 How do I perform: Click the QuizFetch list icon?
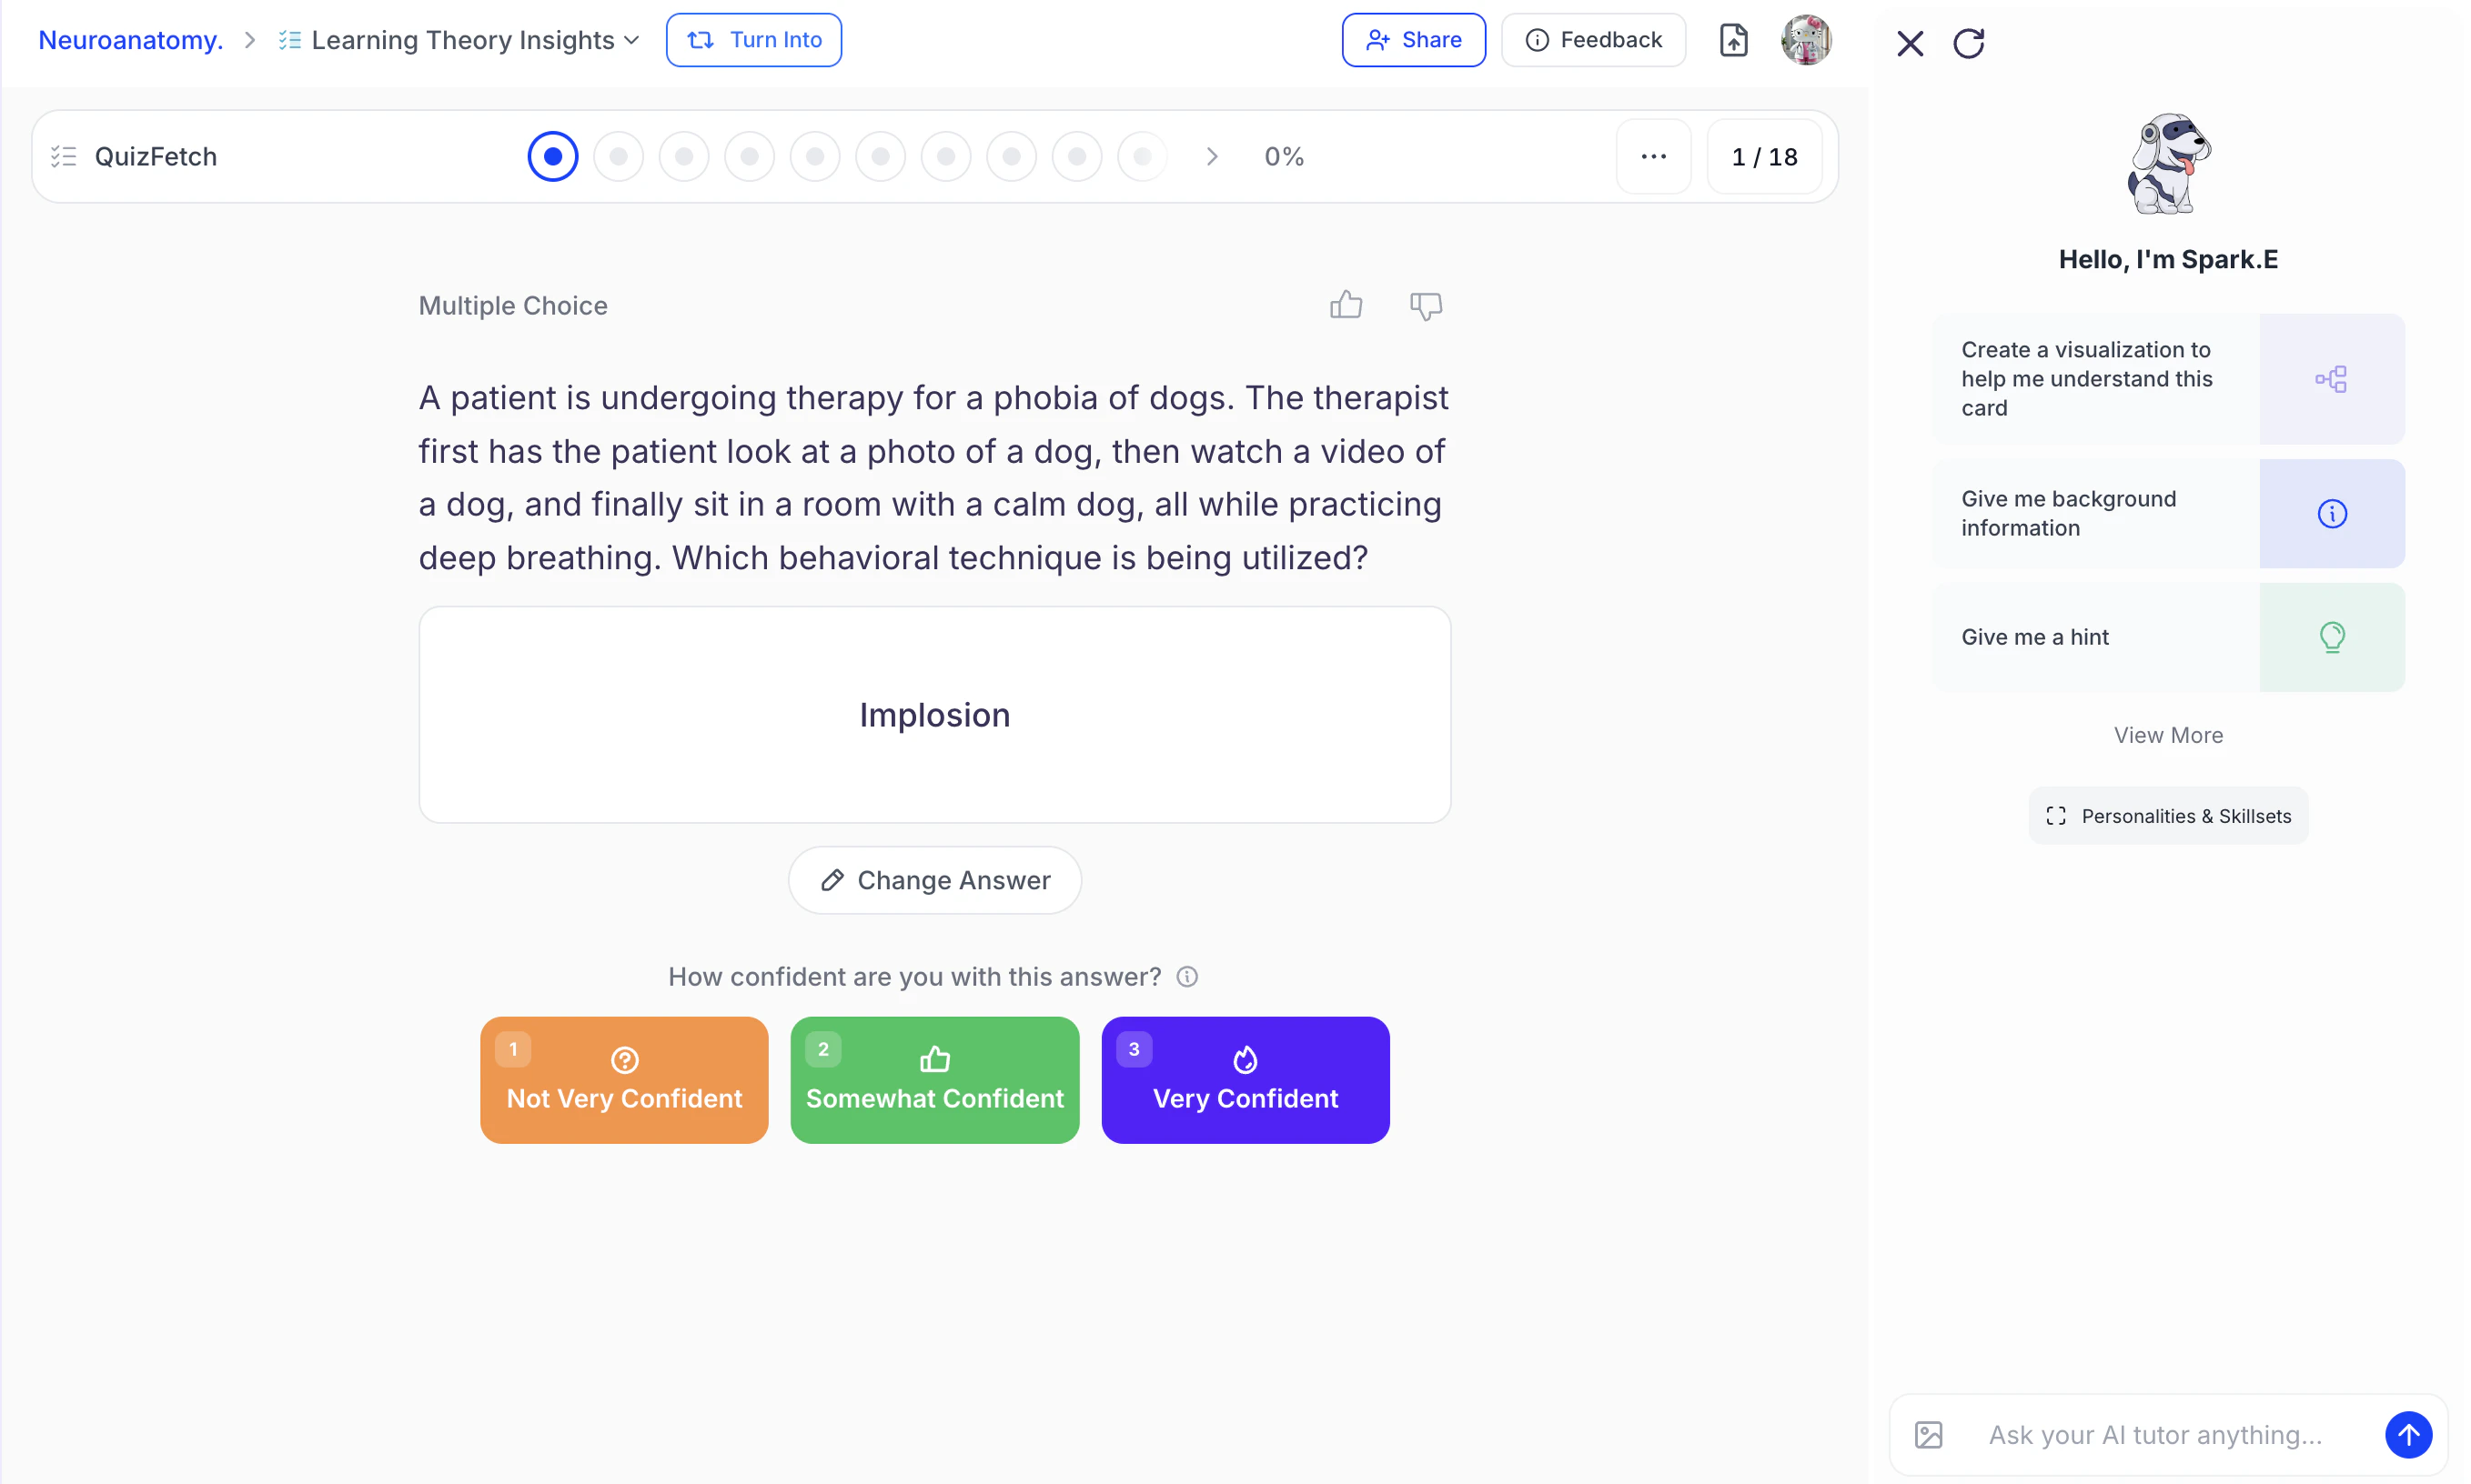(x=64, y=156)
